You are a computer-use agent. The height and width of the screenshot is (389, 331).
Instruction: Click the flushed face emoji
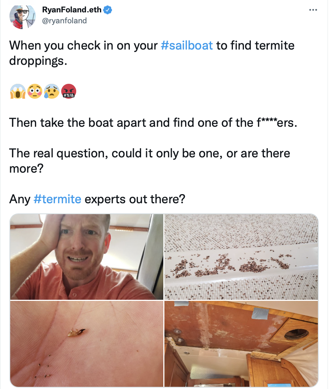[x=35, y=91]
